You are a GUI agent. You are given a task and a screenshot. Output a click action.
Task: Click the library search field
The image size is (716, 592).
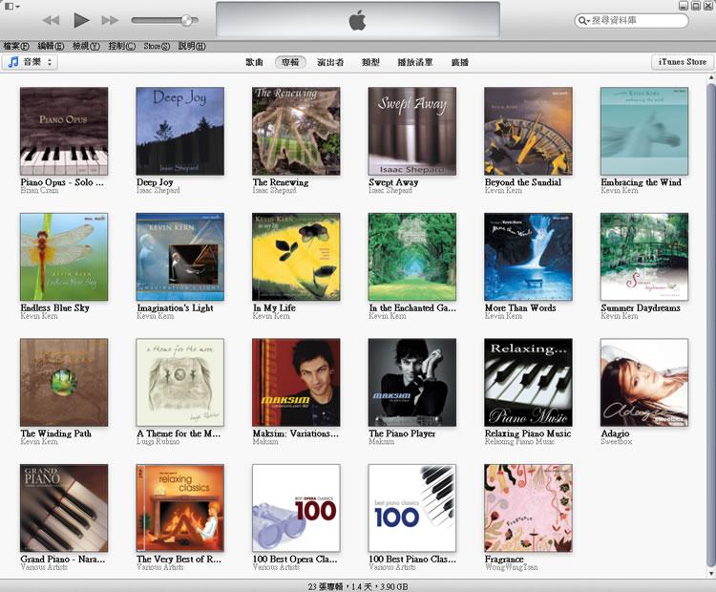tap(632, 21)
